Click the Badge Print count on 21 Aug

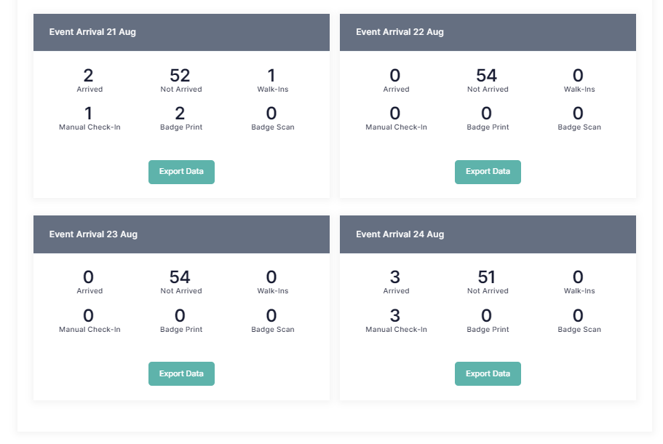180,114
